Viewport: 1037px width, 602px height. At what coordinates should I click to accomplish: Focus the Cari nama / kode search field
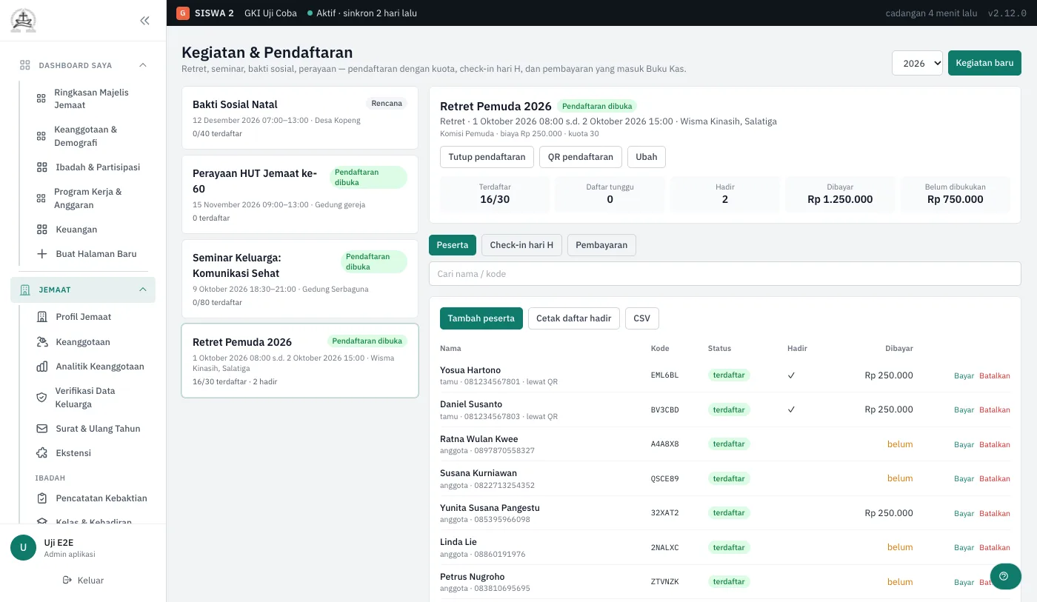pos(725,274)
